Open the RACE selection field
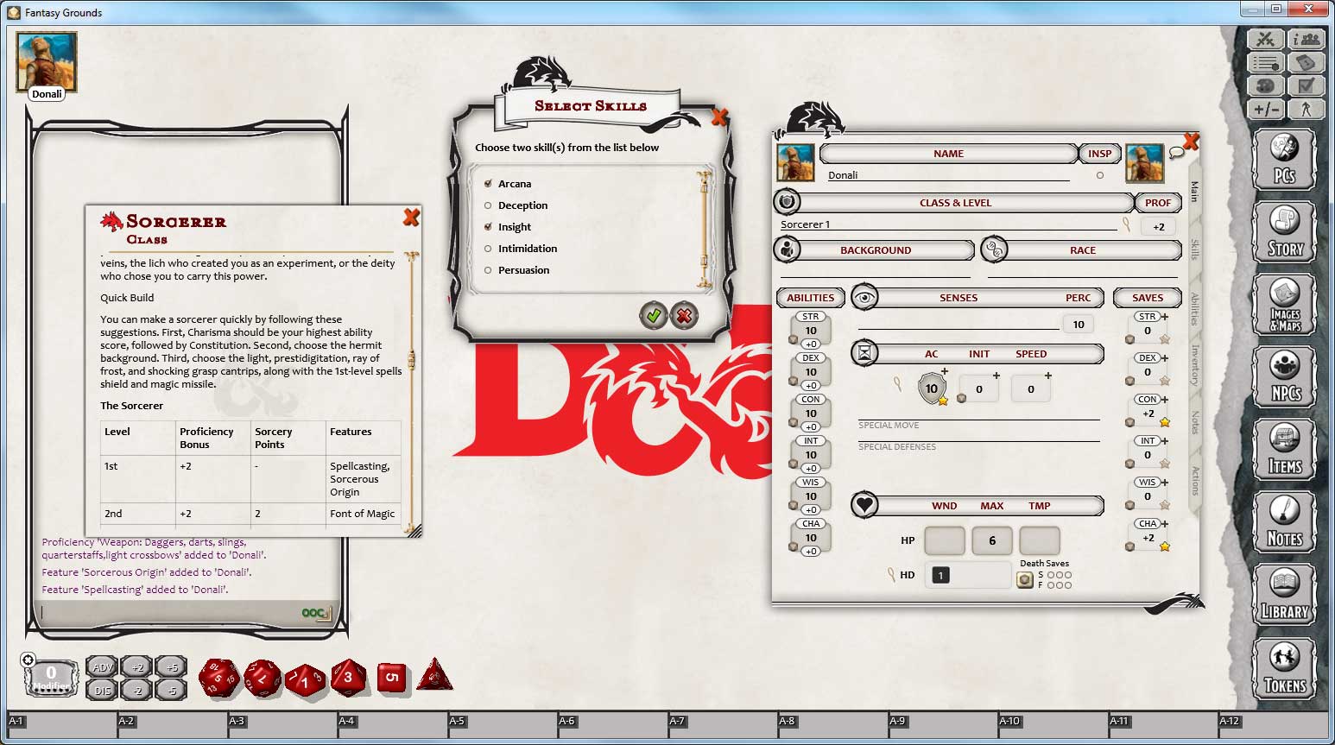Screen dimensions: 1335x745 tap(1081, 249)
